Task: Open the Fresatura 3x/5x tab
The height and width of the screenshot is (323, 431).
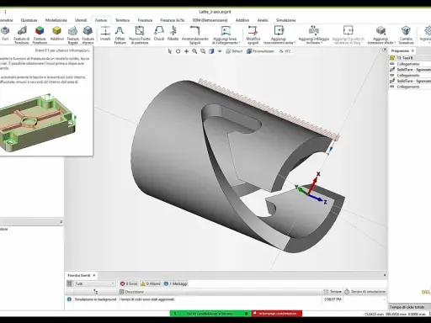Action: (x=173, y=20)
